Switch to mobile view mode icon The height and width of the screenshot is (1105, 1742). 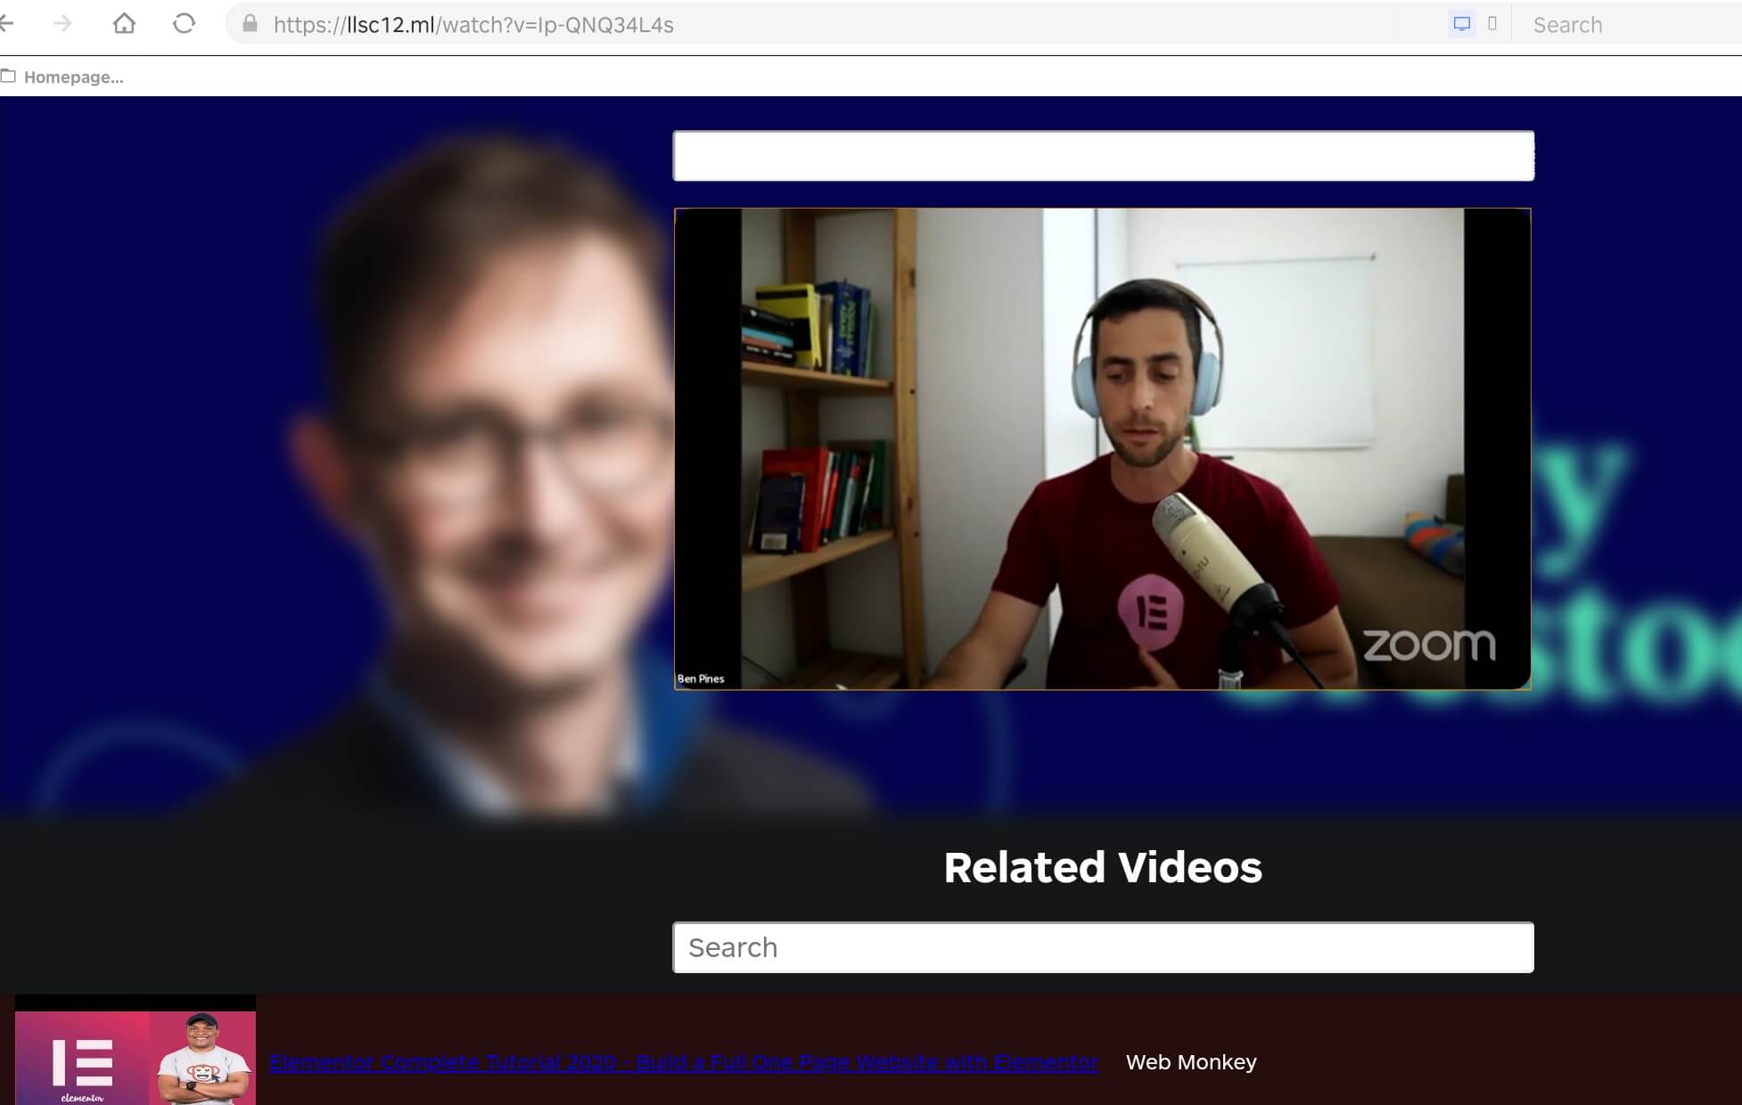[x=1492, y=24]
